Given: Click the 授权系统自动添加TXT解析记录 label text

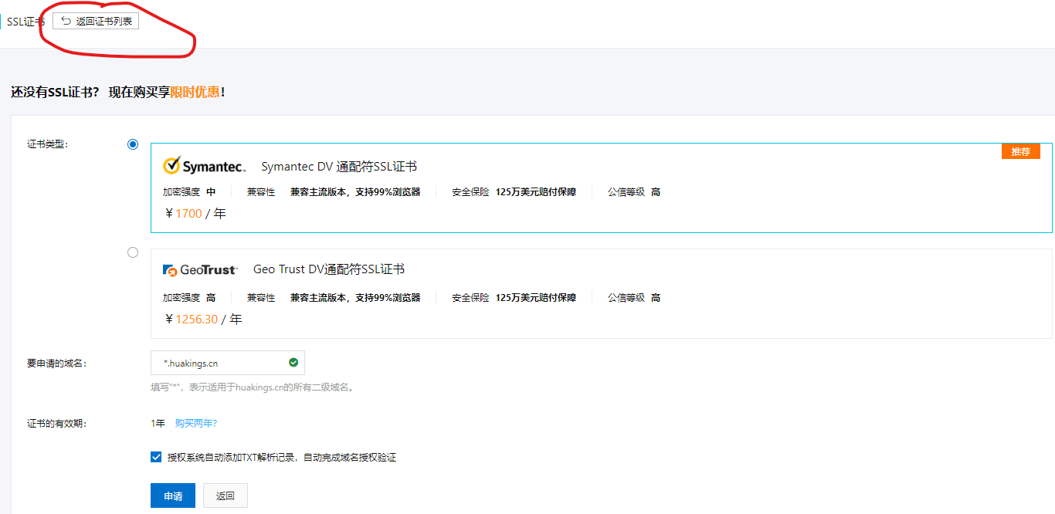Looking at the screenshot, I should tap(282, 457).
